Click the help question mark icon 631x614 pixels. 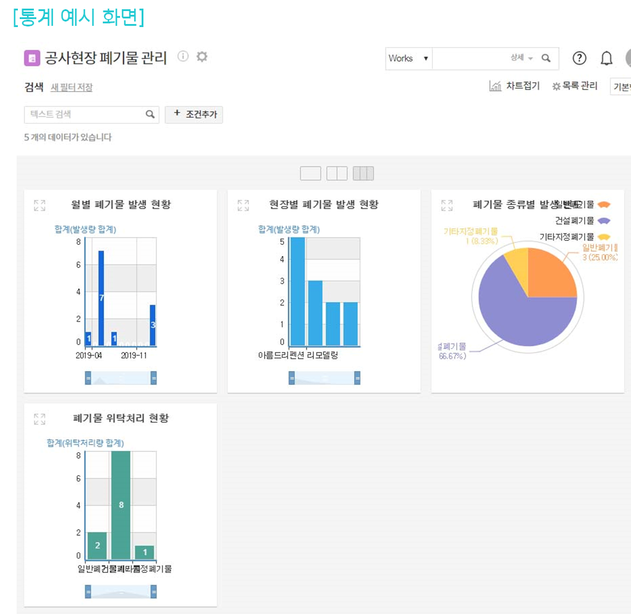(579, 58)
